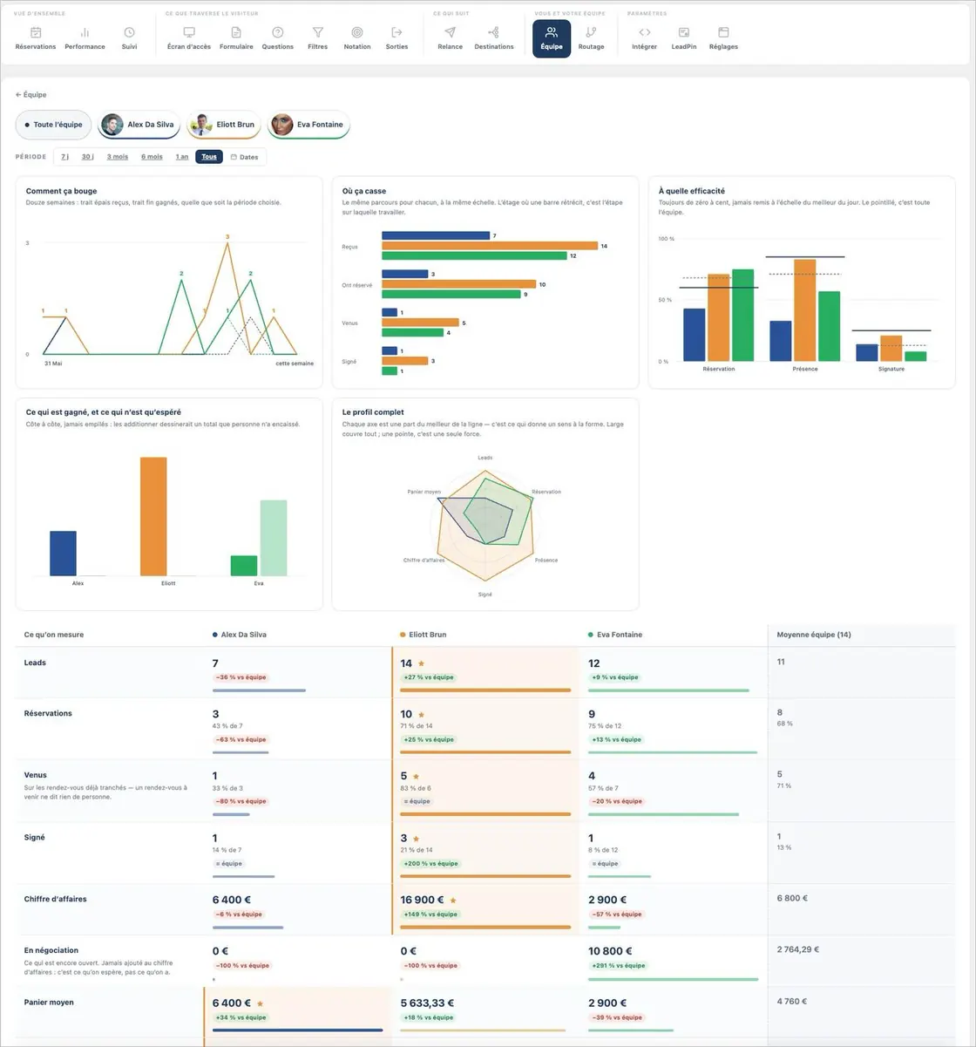Click the '2 764,29 €' team average value
This screenshot has height=1047, width=976.
pyautogui.click(x=798, y=949)
